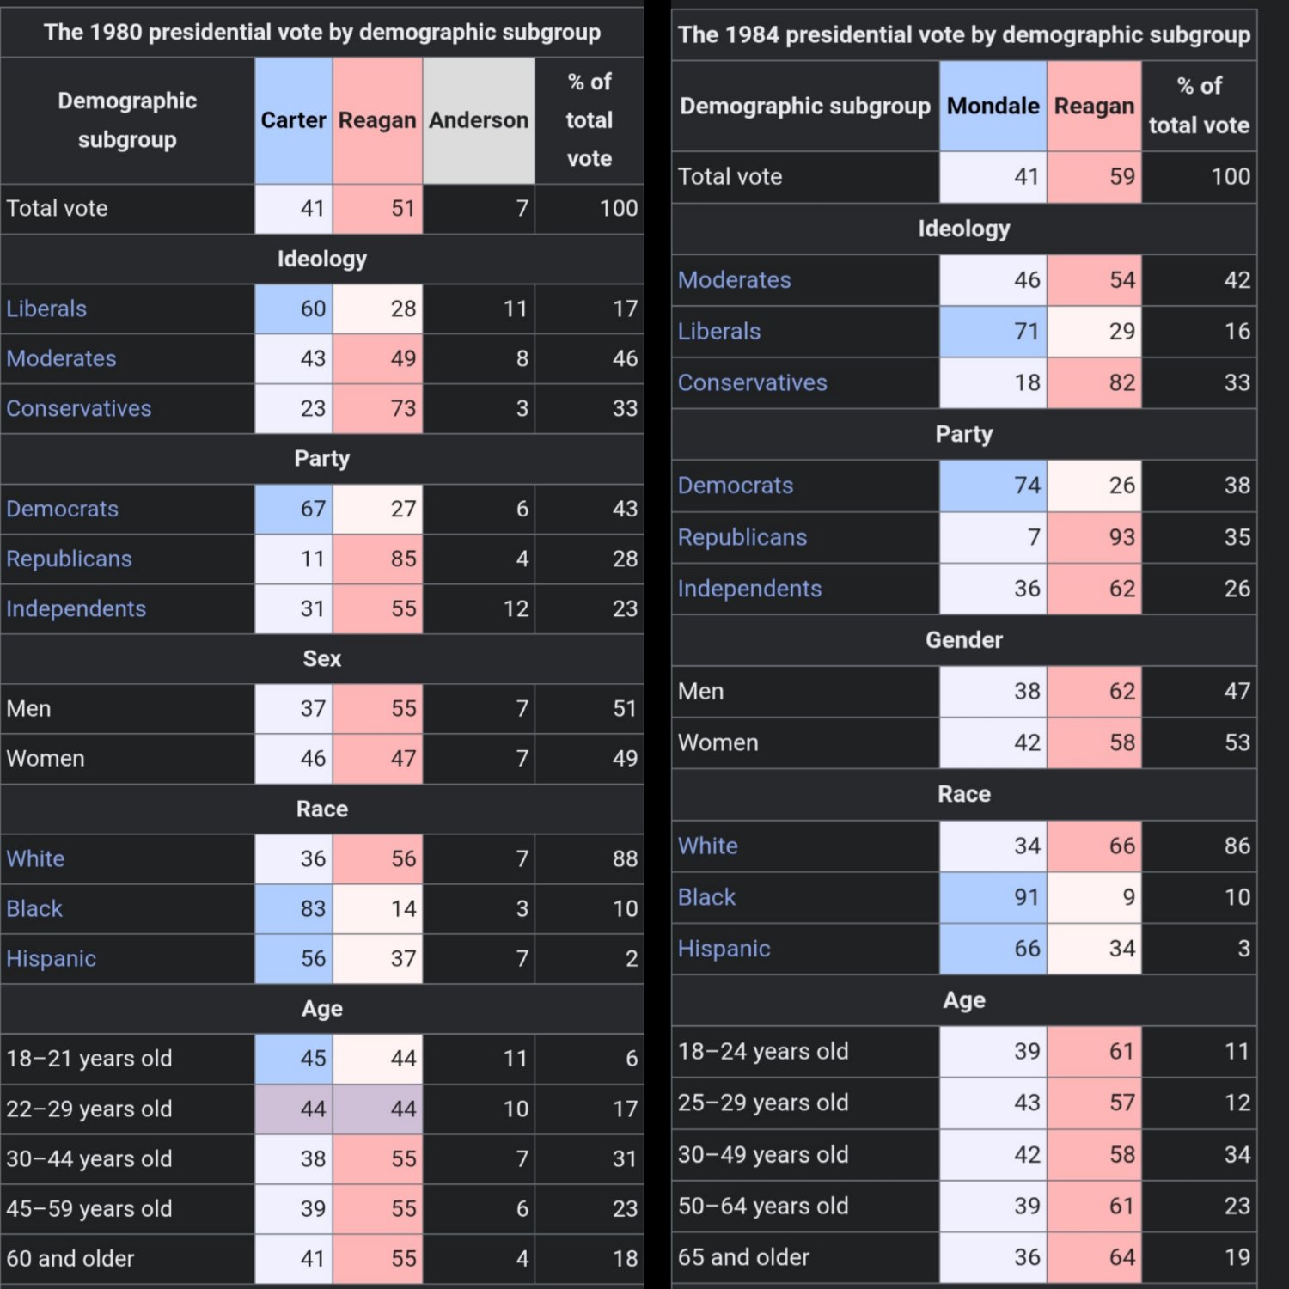
Task: Open the Hispanic link in 1984 table
Action: coord(724,949)
